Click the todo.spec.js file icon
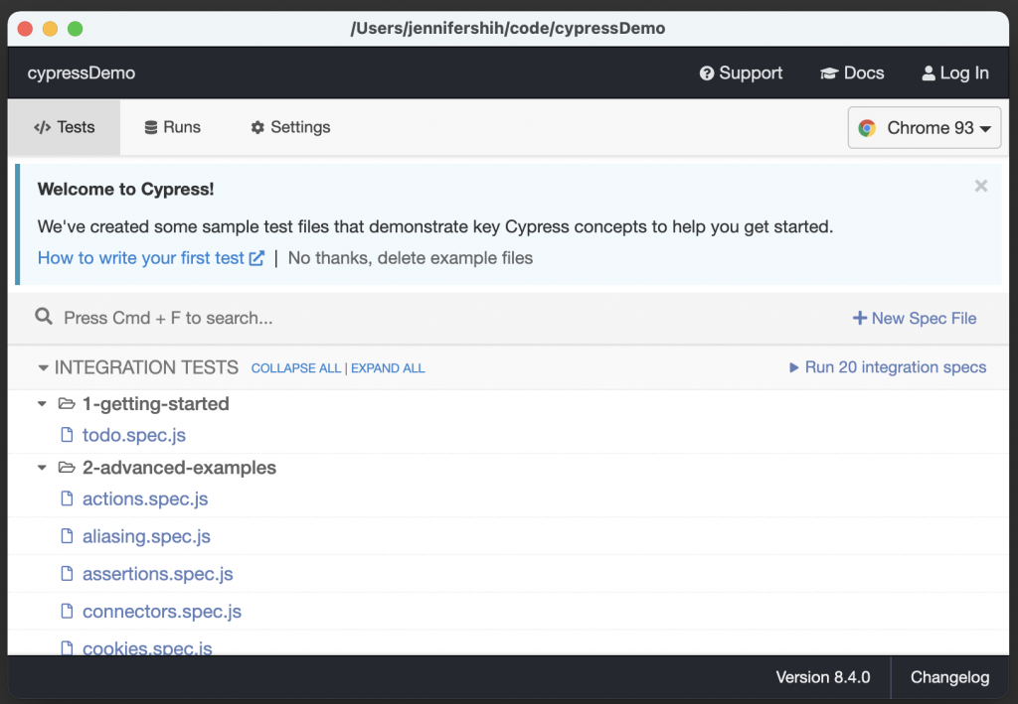This screenshot has width=1018, height=704. tap(67, 434)
